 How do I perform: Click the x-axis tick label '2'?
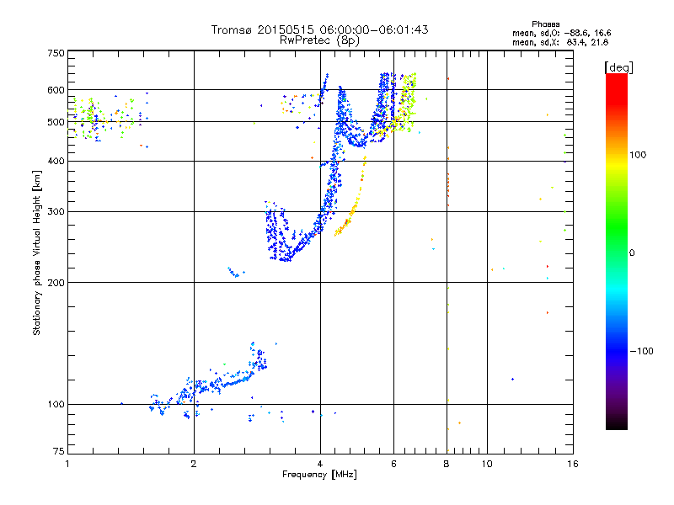[x=194, y=464]
